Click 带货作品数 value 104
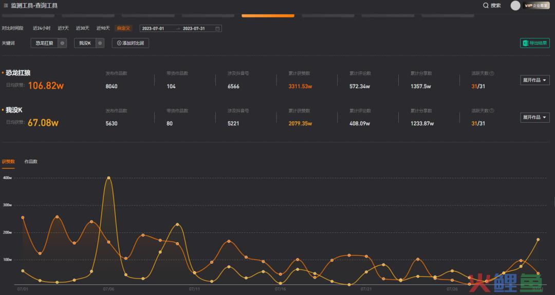The height and width of the screenshot is (295, 555). (171, 86)
